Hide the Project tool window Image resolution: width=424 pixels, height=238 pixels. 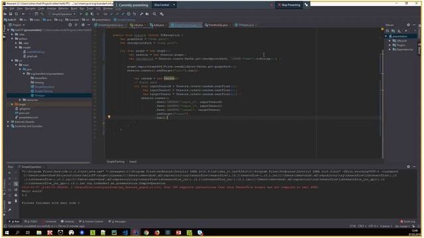click(x=89, y=25)
